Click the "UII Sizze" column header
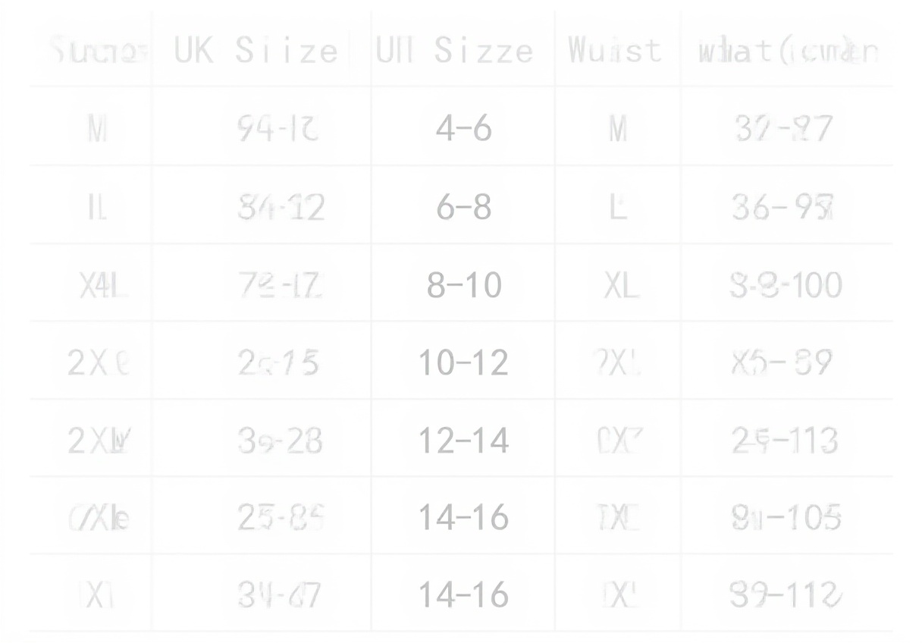The height and width of the screenshot is (643, 922). (x=455, y=51)
